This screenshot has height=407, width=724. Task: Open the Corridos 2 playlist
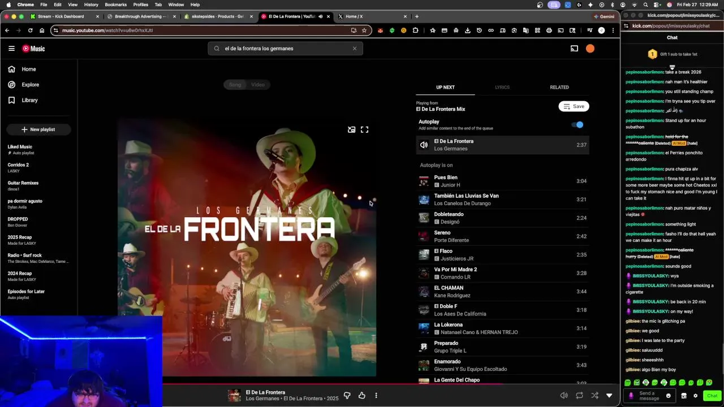pos(38,168)
